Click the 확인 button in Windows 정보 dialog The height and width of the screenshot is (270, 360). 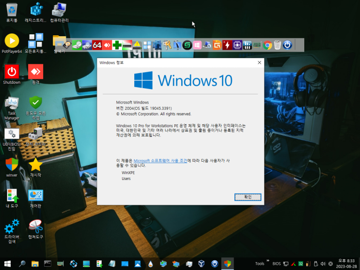point(248,197)
